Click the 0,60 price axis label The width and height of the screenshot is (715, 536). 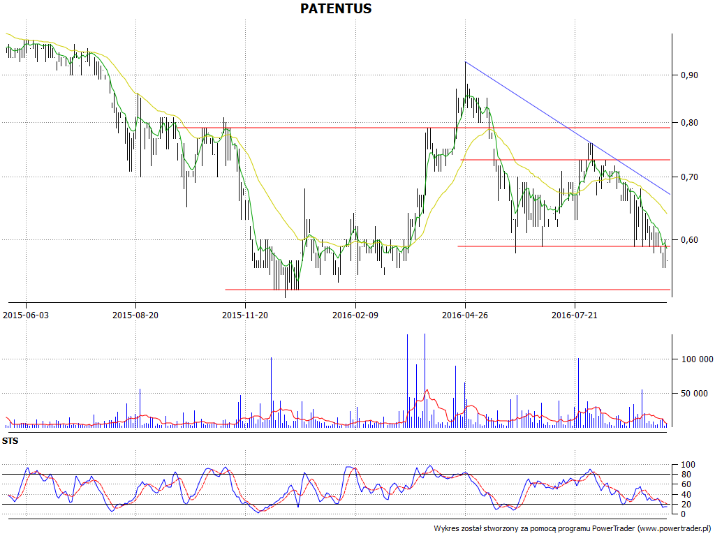click(689, 240)
